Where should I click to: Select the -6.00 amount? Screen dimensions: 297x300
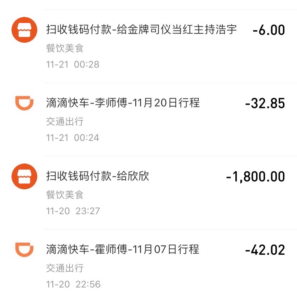click(x=269, y=30)
